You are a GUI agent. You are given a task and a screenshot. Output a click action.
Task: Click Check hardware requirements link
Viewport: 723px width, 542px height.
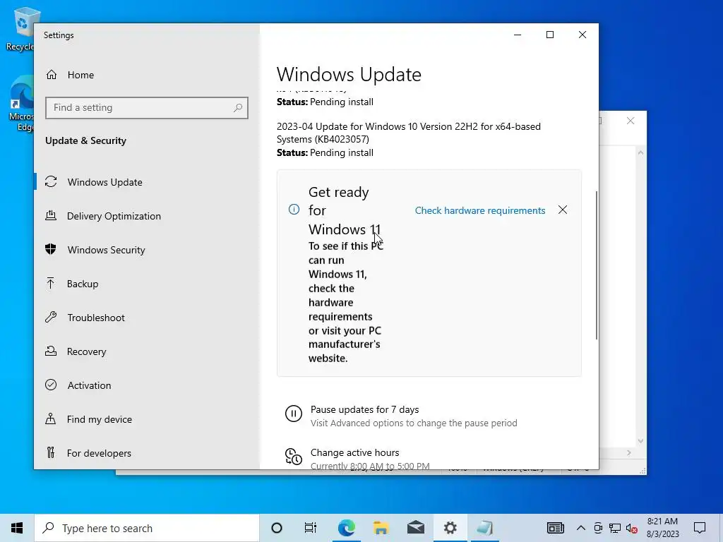click(x=480, y=210)
